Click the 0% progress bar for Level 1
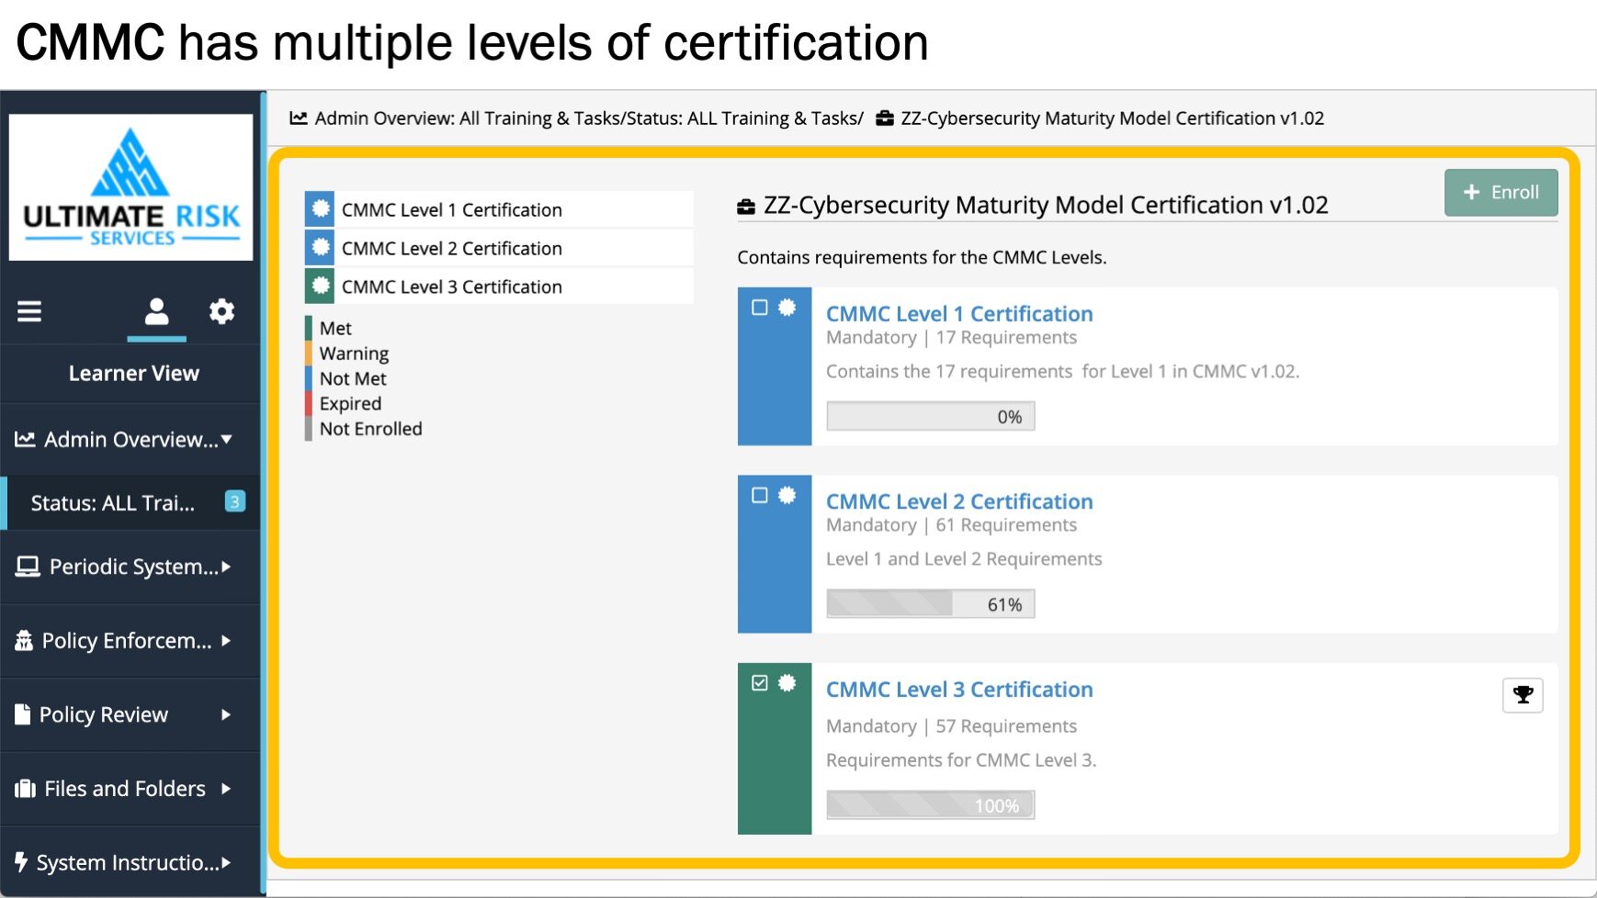 [931, 416]
